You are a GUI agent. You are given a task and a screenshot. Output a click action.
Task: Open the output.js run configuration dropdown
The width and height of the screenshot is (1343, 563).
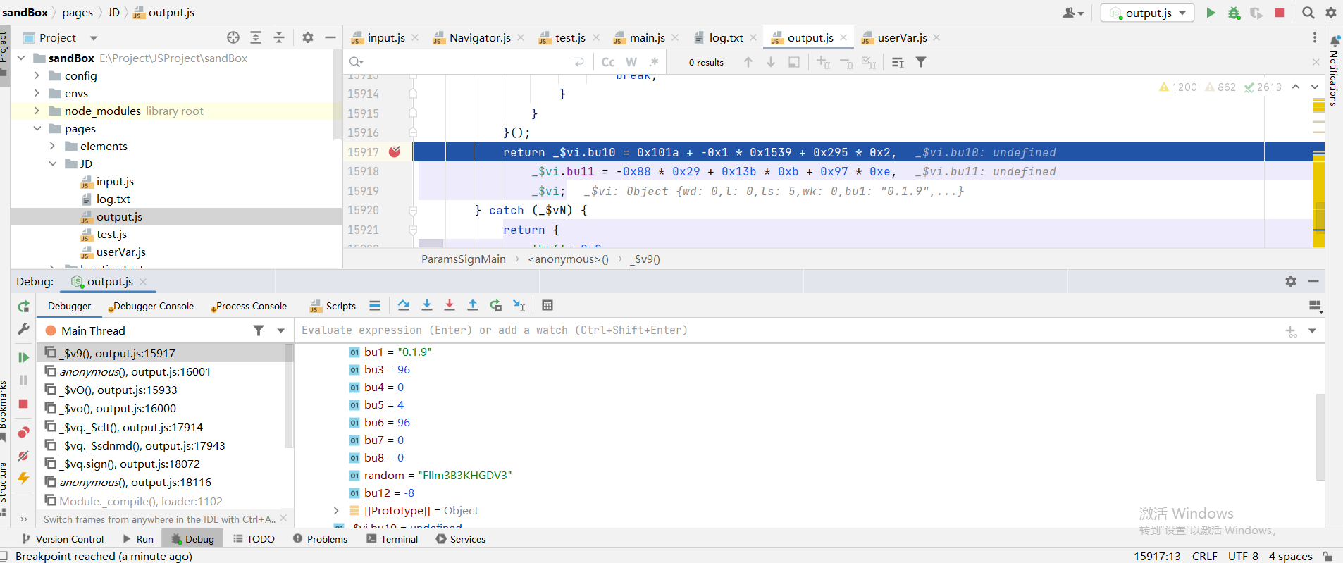click(1149, 13)
